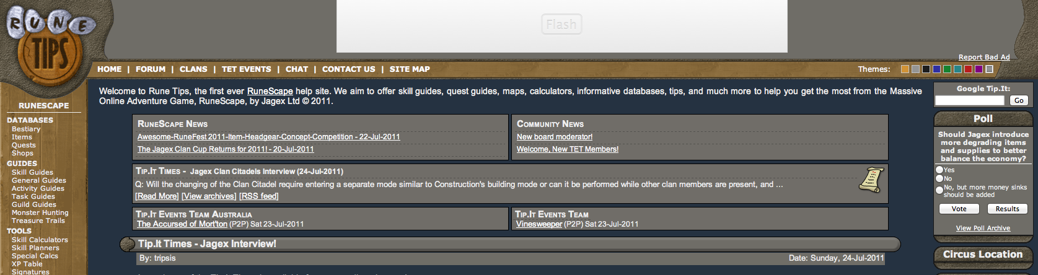
Task: Open CONTACT US in navigation bar
Action: pyautogui.click(x=348, y=69)
